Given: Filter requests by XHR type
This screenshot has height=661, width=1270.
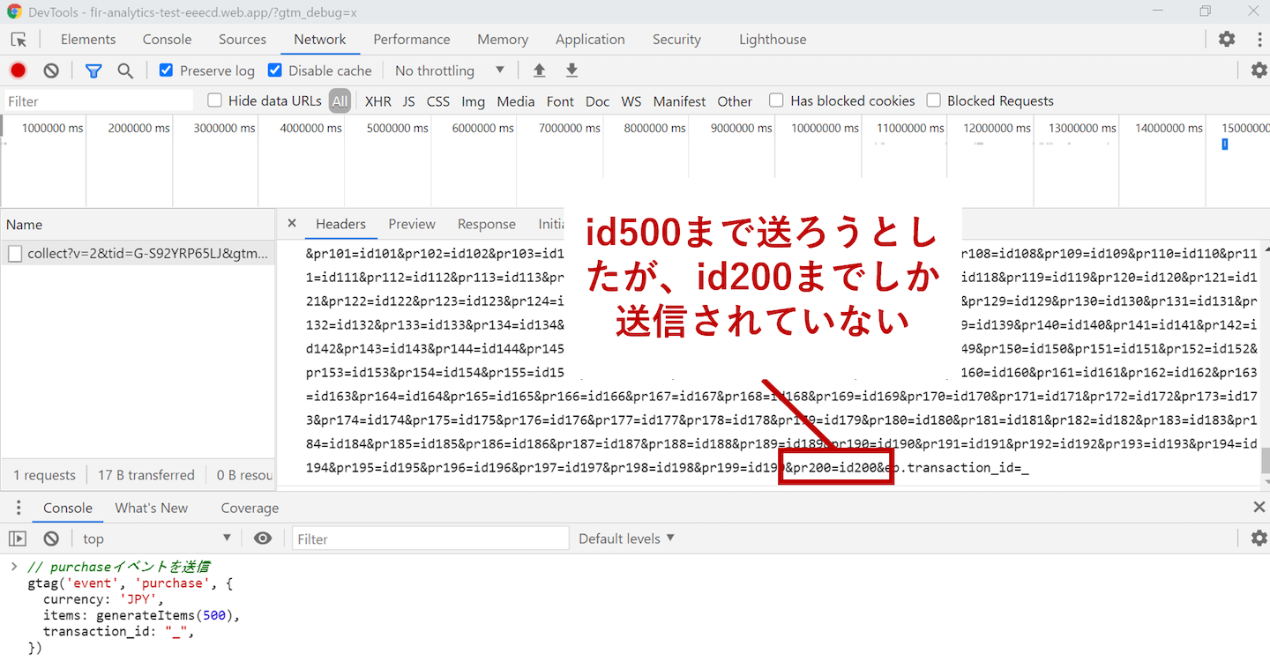Looking at the screenshot, I should tap(377, 101).
